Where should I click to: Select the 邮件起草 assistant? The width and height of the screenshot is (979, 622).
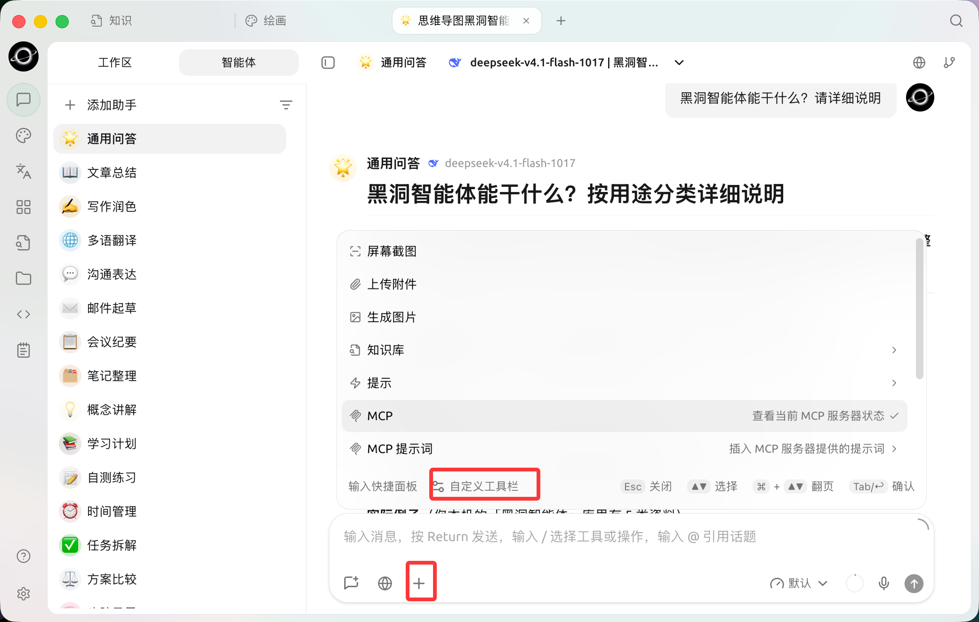coord(170,308)
